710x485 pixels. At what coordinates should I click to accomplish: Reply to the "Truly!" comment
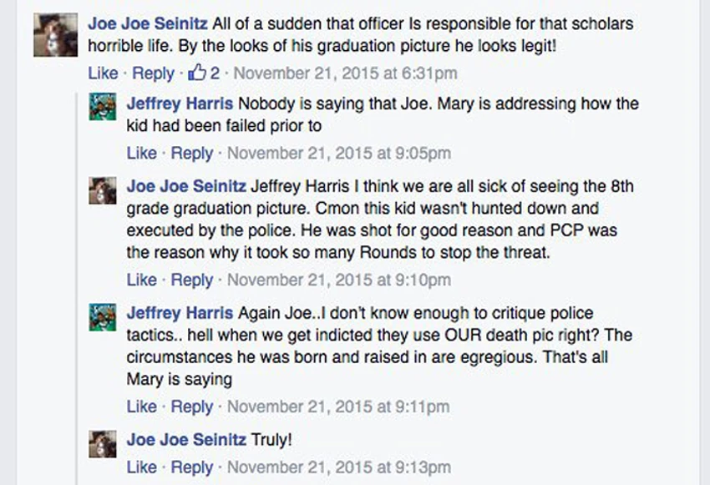point(192,468)
